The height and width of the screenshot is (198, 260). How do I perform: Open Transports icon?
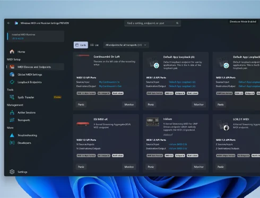(x=12, y=120)
